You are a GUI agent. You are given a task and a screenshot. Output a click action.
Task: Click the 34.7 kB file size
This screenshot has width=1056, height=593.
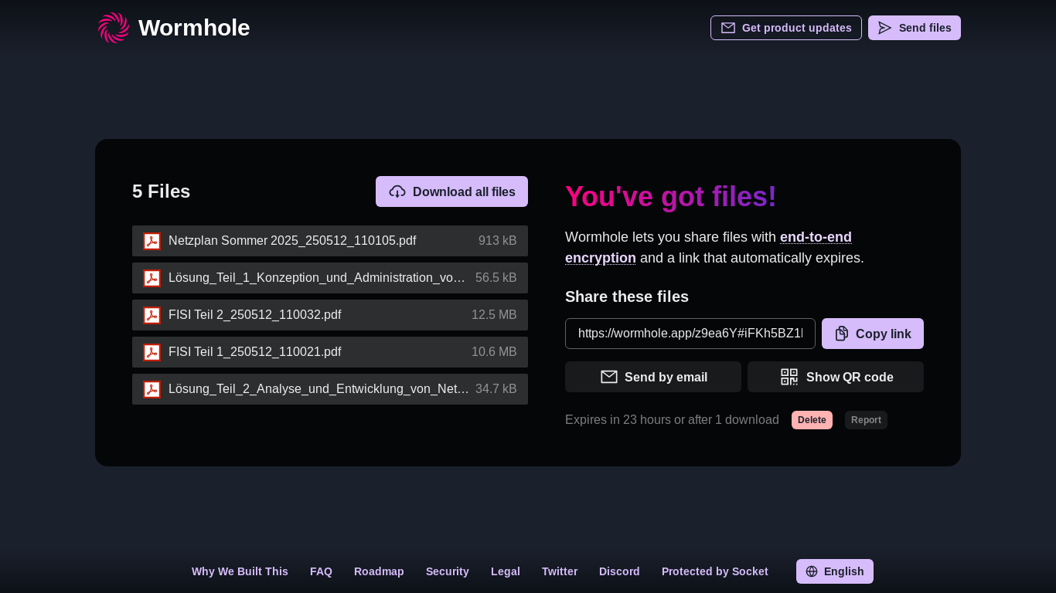pyautogui.click(x=496, y=389)
